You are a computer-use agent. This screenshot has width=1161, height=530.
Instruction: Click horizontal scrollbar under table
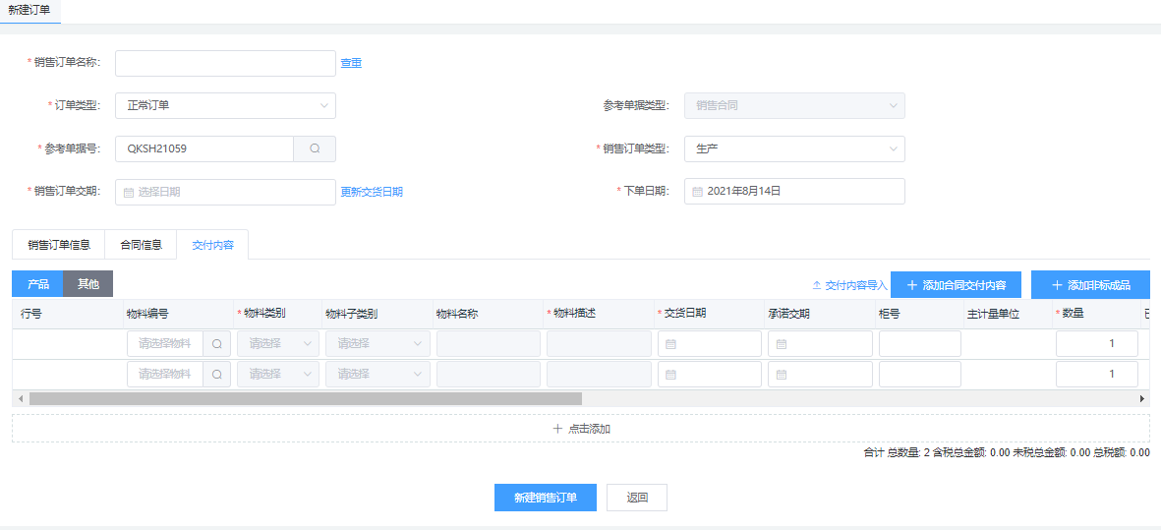tap(305, 399)
